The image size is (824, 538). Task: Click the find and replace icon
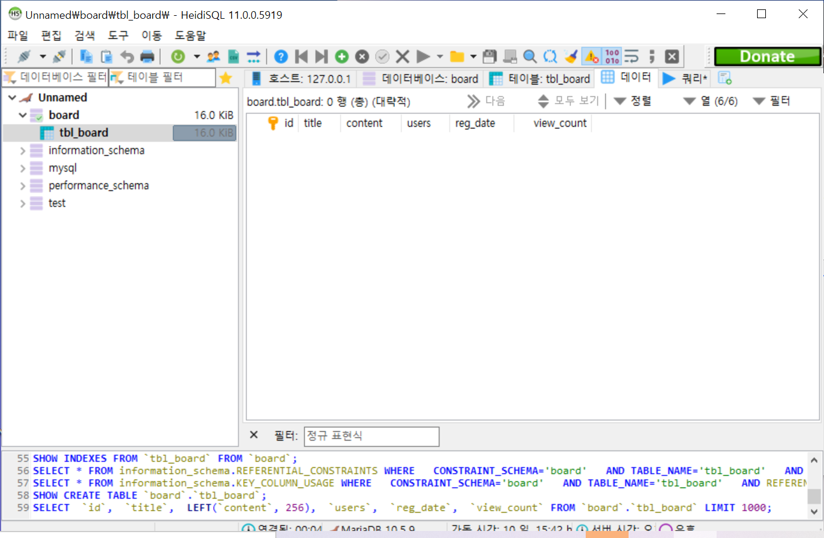click(550, 56)
